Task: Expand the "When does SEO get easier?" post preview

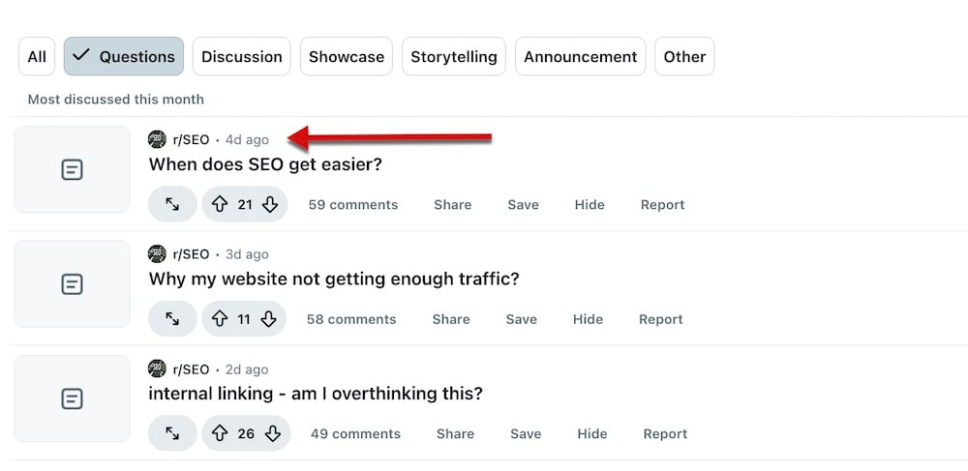Action: pos(172,205)
